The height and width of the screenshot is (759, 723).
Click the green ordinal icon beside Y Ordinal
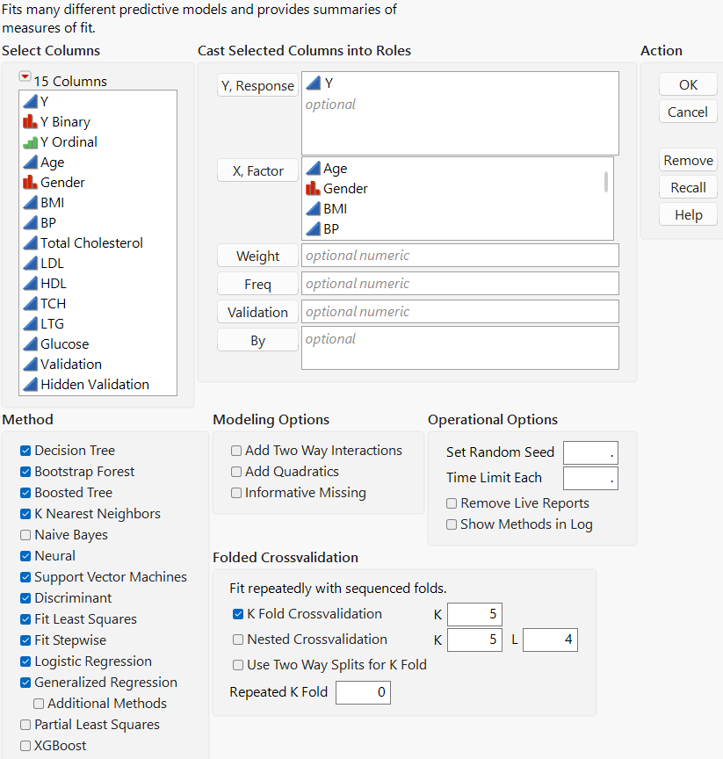[x=30, y=142]
